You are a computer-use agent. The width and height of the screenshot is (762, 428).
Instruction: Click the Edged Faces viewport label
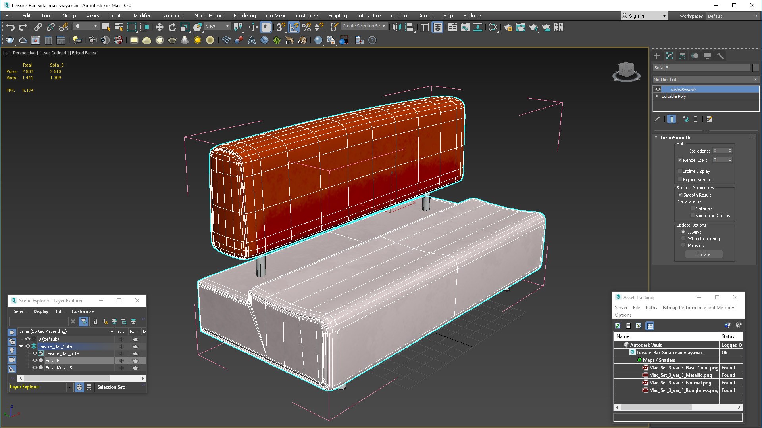pyautogui.click(x=84, y=53)
